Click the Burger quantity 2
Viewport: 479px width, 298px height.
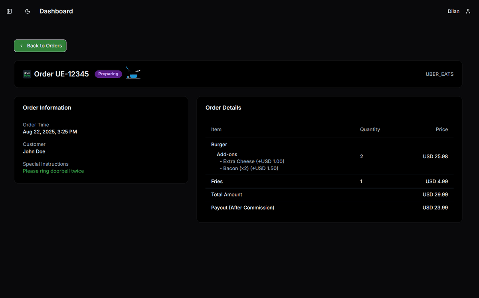(x=362, y=157)
